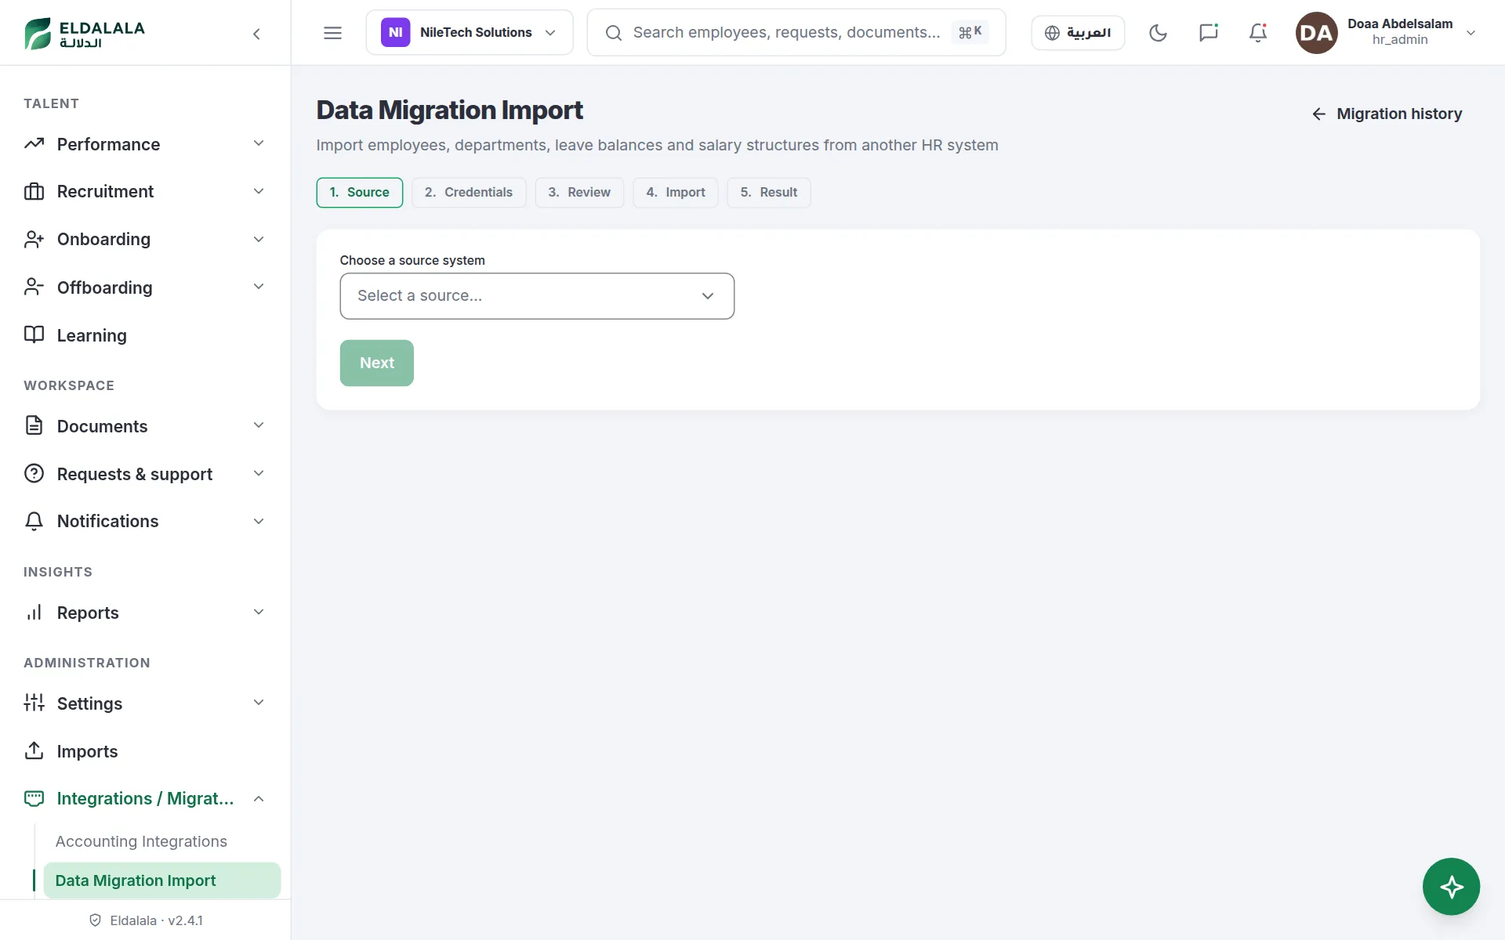
Task: Click the Offboarding user-minus icon
Action: point(34,287)
